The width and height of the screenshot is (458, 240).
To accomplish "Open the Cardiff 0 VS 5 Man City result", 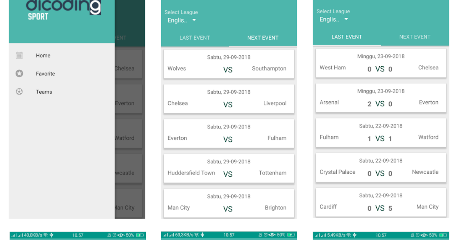I will click(381, 202).
